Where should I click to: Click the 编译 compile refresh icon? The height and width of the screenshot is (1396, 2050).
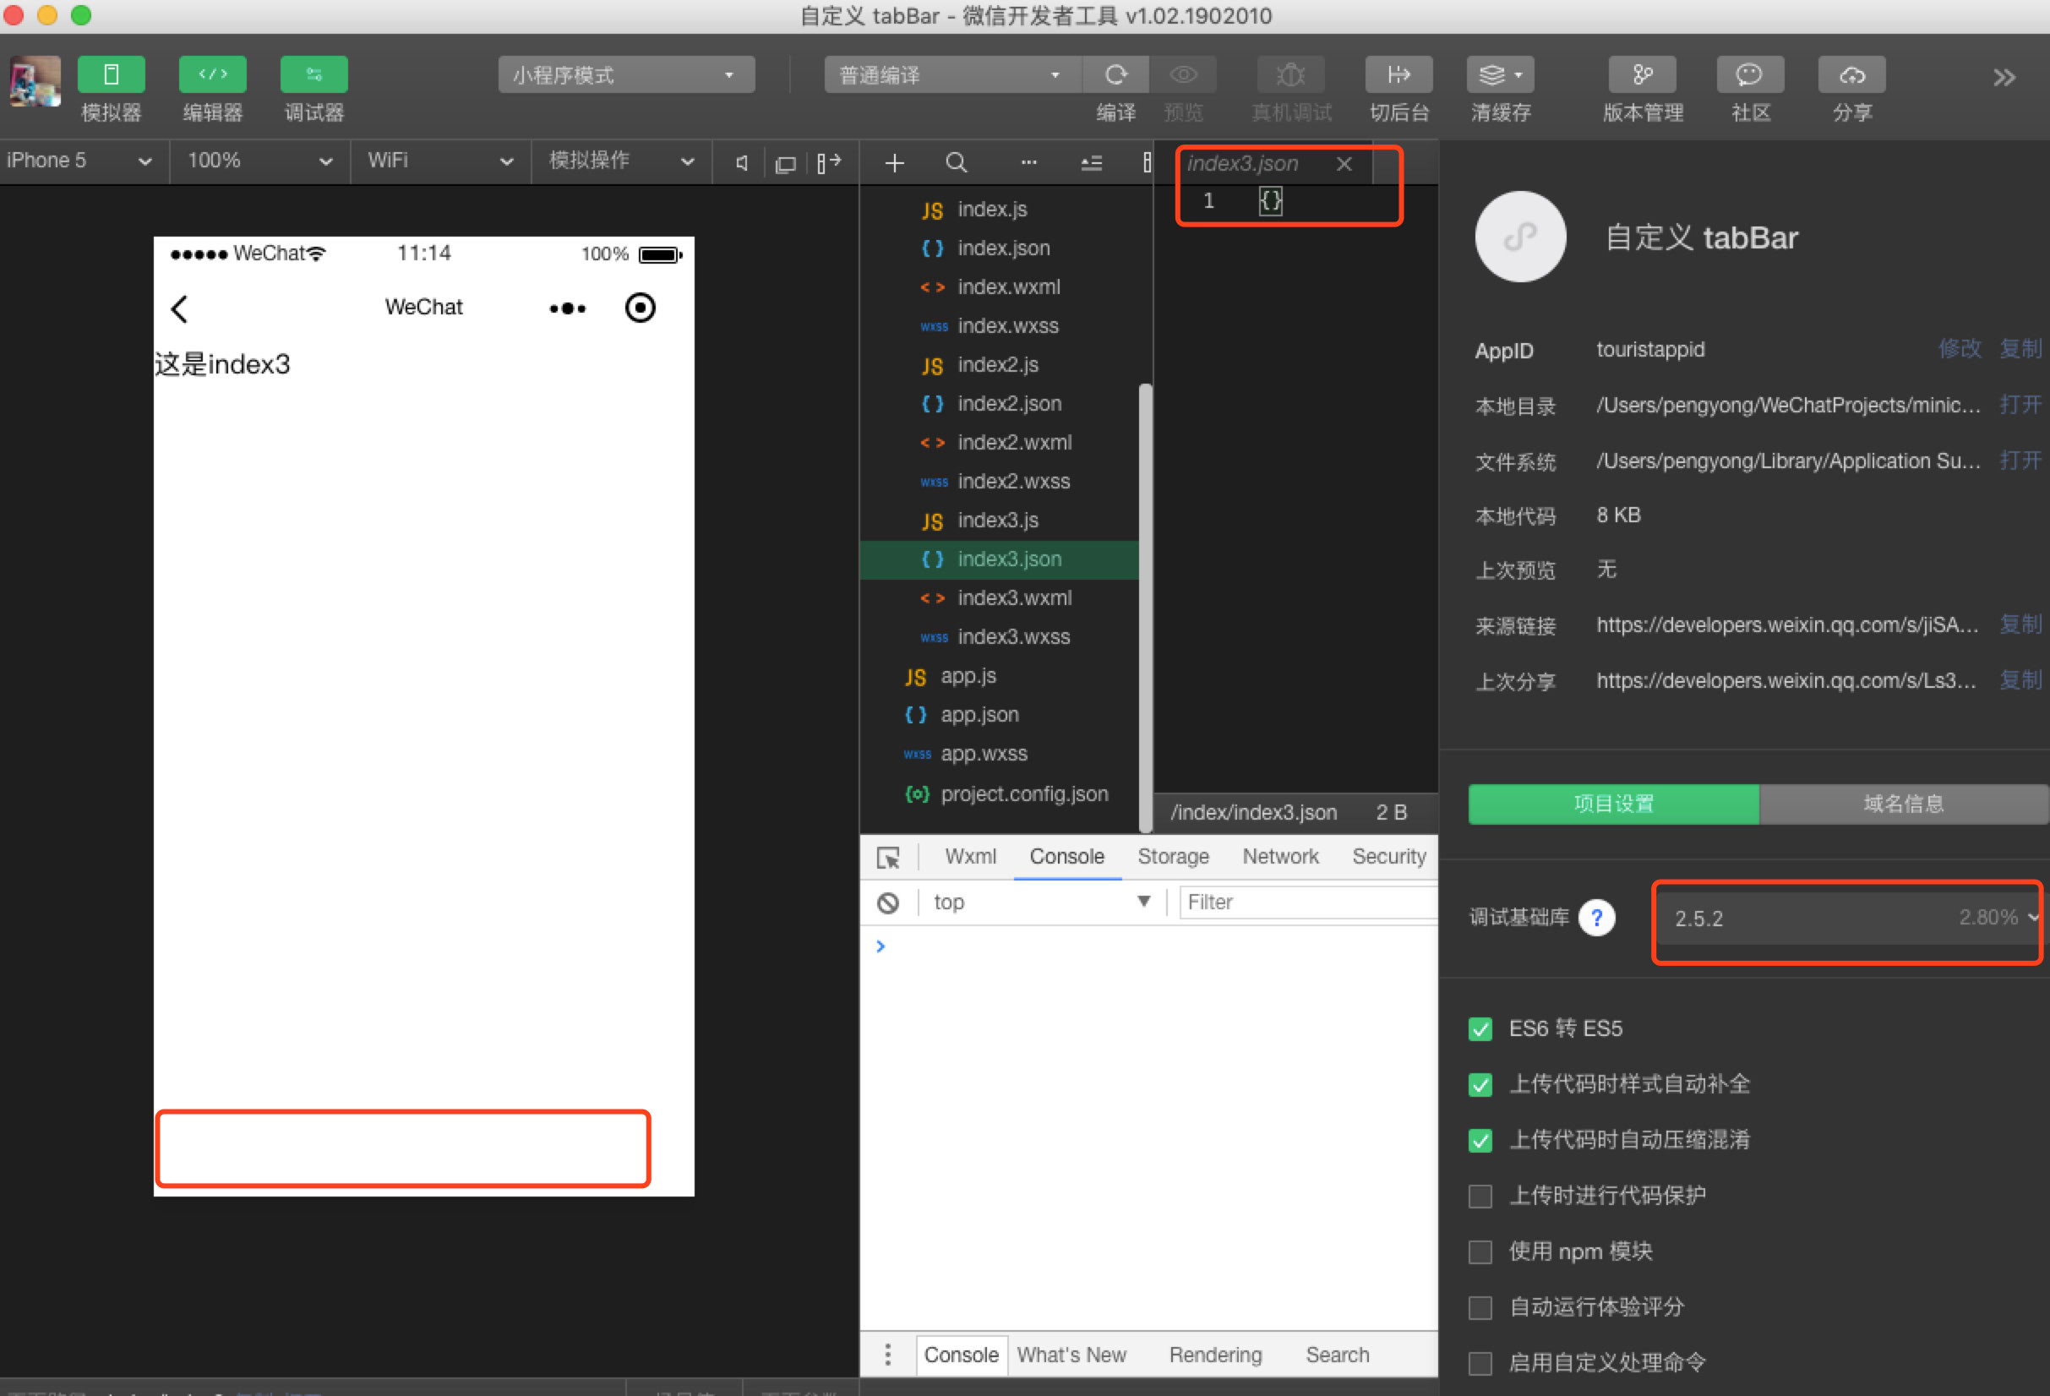1116,75
